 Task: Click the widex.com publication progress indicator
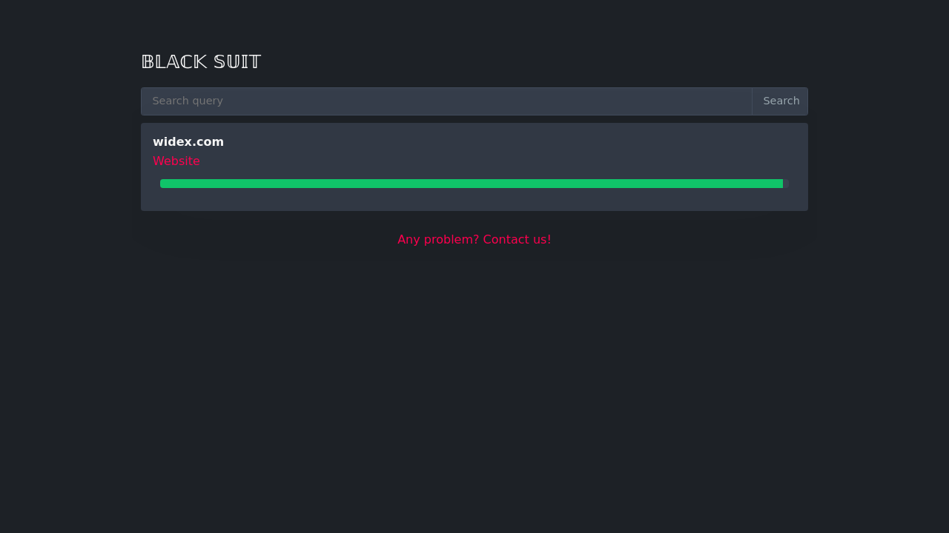pyautogui.click(x=472, y=184)
